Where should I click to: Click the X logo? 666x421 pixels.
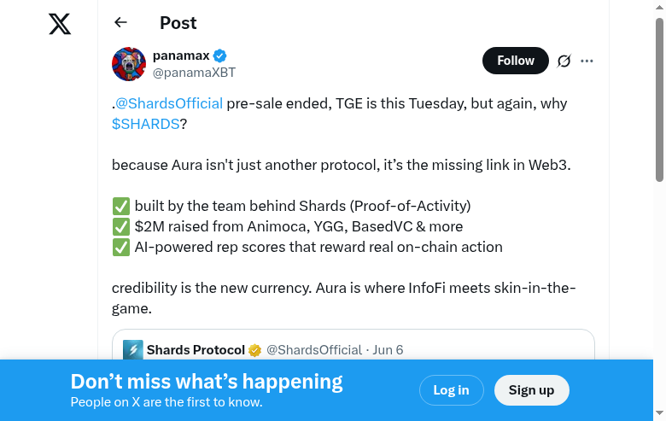pyautogui.click(x=60, y=23)
